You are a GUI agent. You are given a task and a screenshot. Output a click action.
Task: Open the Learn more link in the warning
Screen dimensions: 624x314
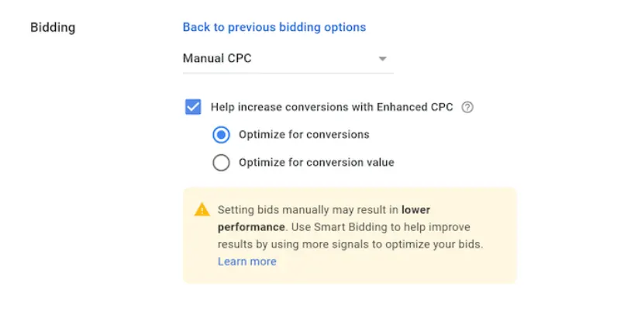click(x=246, y=261)
